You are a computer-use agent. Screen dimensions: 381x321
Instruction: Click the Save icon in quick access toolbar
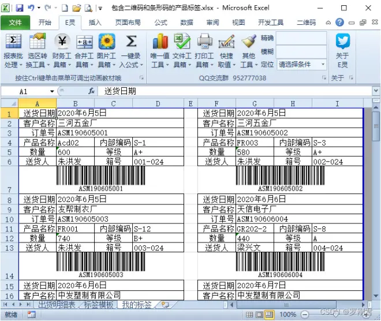20,8
